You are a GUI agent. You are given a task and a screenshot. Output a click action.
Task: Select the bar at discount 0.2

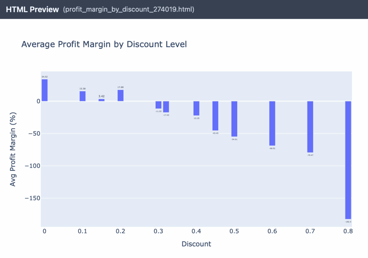coord(121,96)
